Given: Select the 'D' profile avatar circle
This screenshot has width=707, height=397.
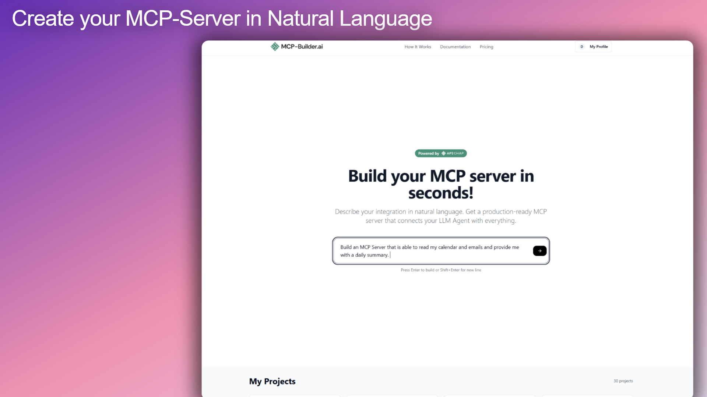Looking at the screenshot, I should [x=582, y=47].
